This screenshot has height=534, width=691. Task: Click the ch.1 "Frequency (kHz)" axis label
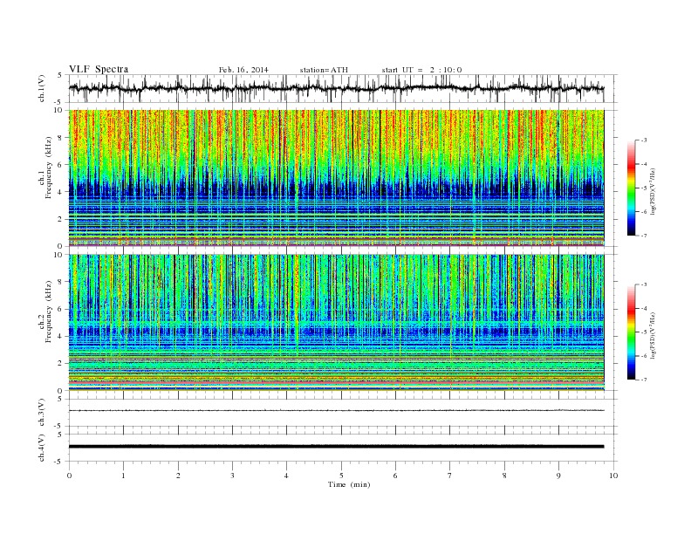(49, 168)
